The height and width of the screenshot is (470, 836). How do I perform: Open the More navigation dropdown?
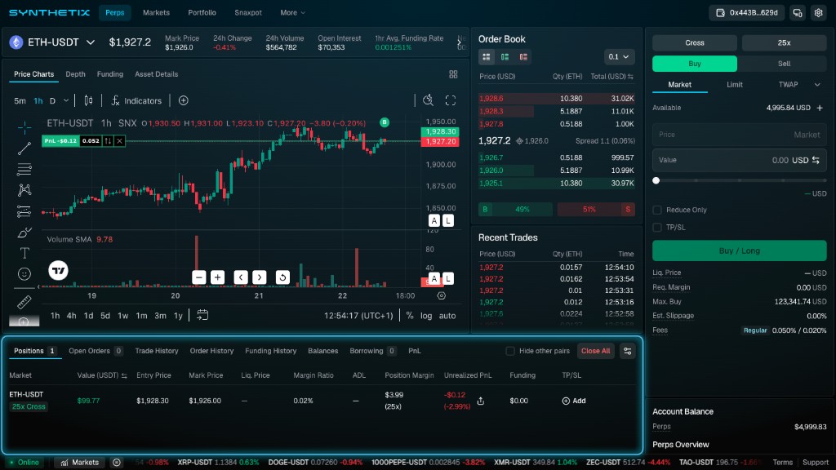(293, 13)
